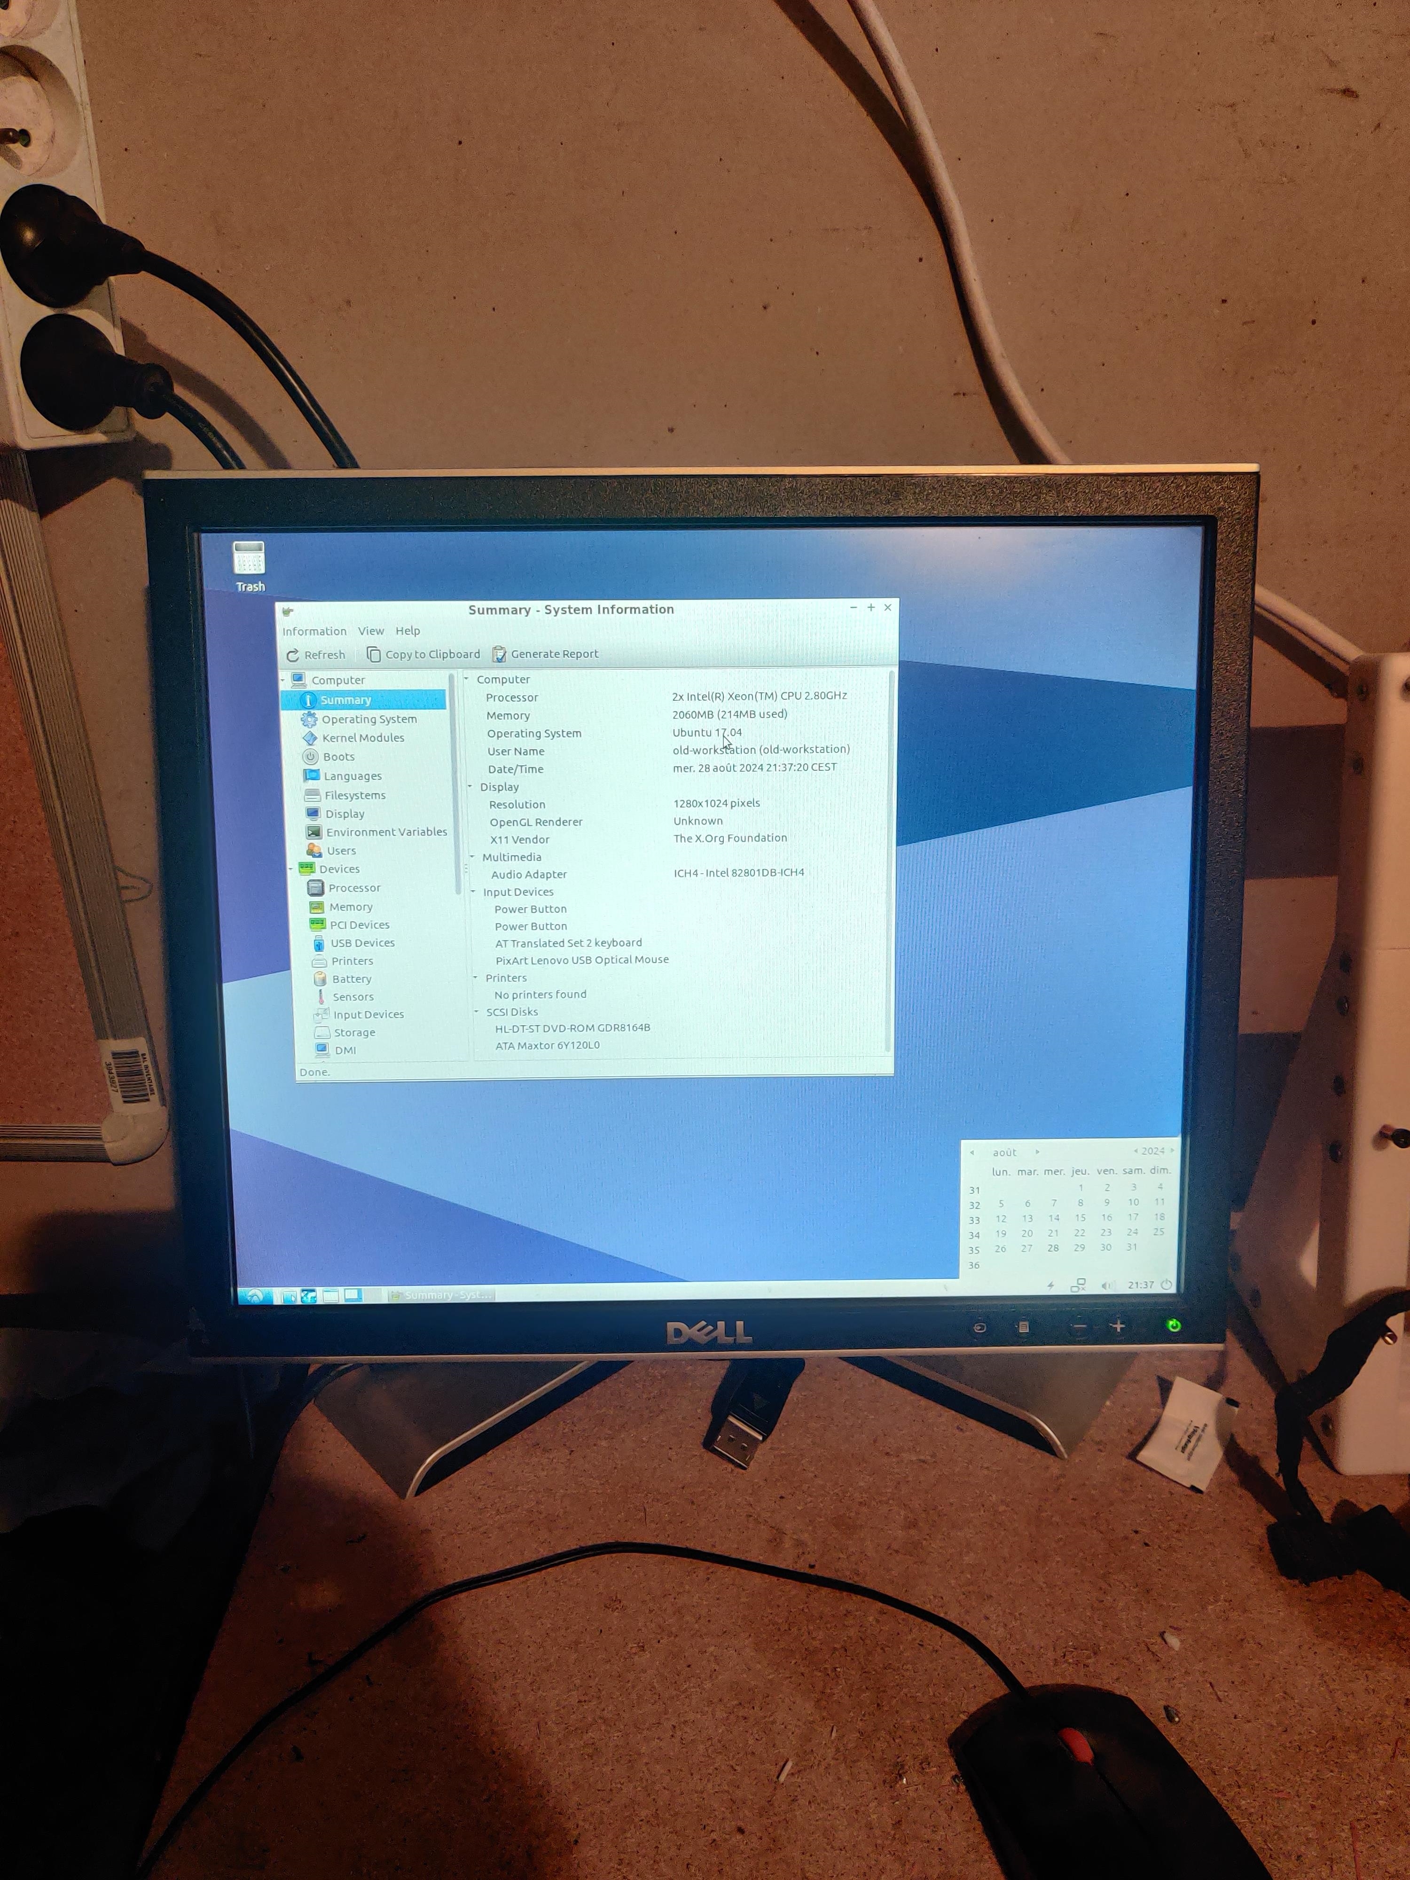Collapse the Devices tree node
Image resolution: width=1410 pixels, height=1880 pixels.
291,869
